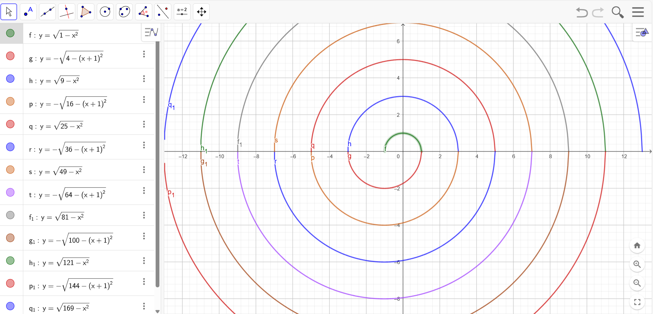Redo the last undone action
The image size is (653, 314).
click(x=598, y=13)
